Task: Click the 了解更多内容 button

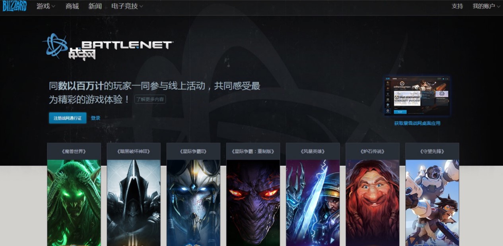Action: 150,99
